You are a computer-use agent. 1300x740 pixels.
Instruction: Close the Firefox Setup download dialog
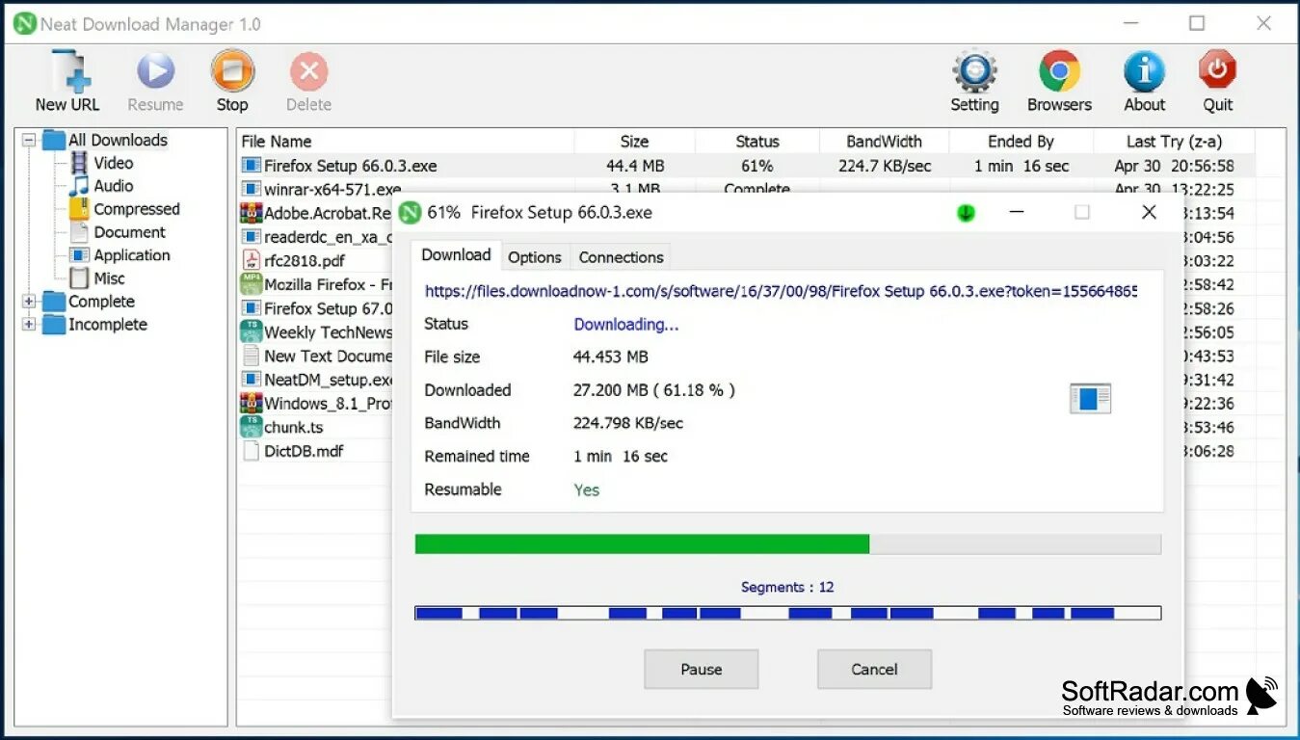pyautogui.click(x=1149, y=212)
